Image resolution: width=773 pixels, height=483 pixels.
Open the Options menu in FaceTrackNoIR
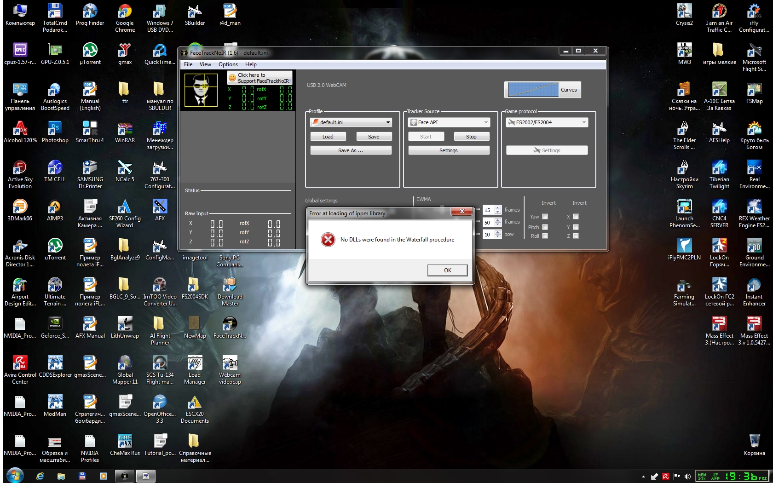(x=228, y=64)
